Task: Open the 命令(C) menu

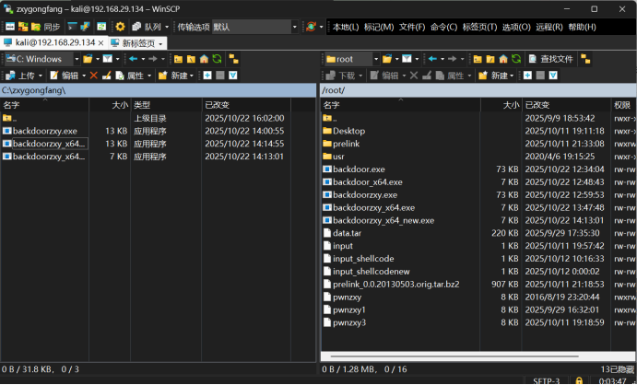Action: (444, 28)
